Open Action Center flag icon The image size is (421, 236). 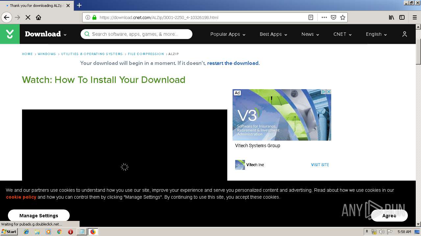tap(390, 232)
